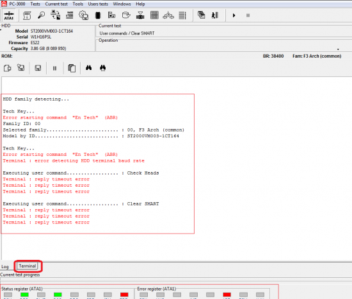Image resolution: width=352 pixels, height=299 pixels.
Task: Click the running man exit icon
Action: coord(215,15)
